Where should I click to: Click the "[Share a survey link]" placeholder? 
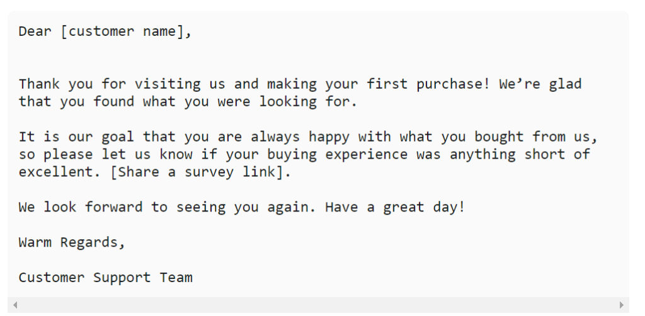click(201, 172)
